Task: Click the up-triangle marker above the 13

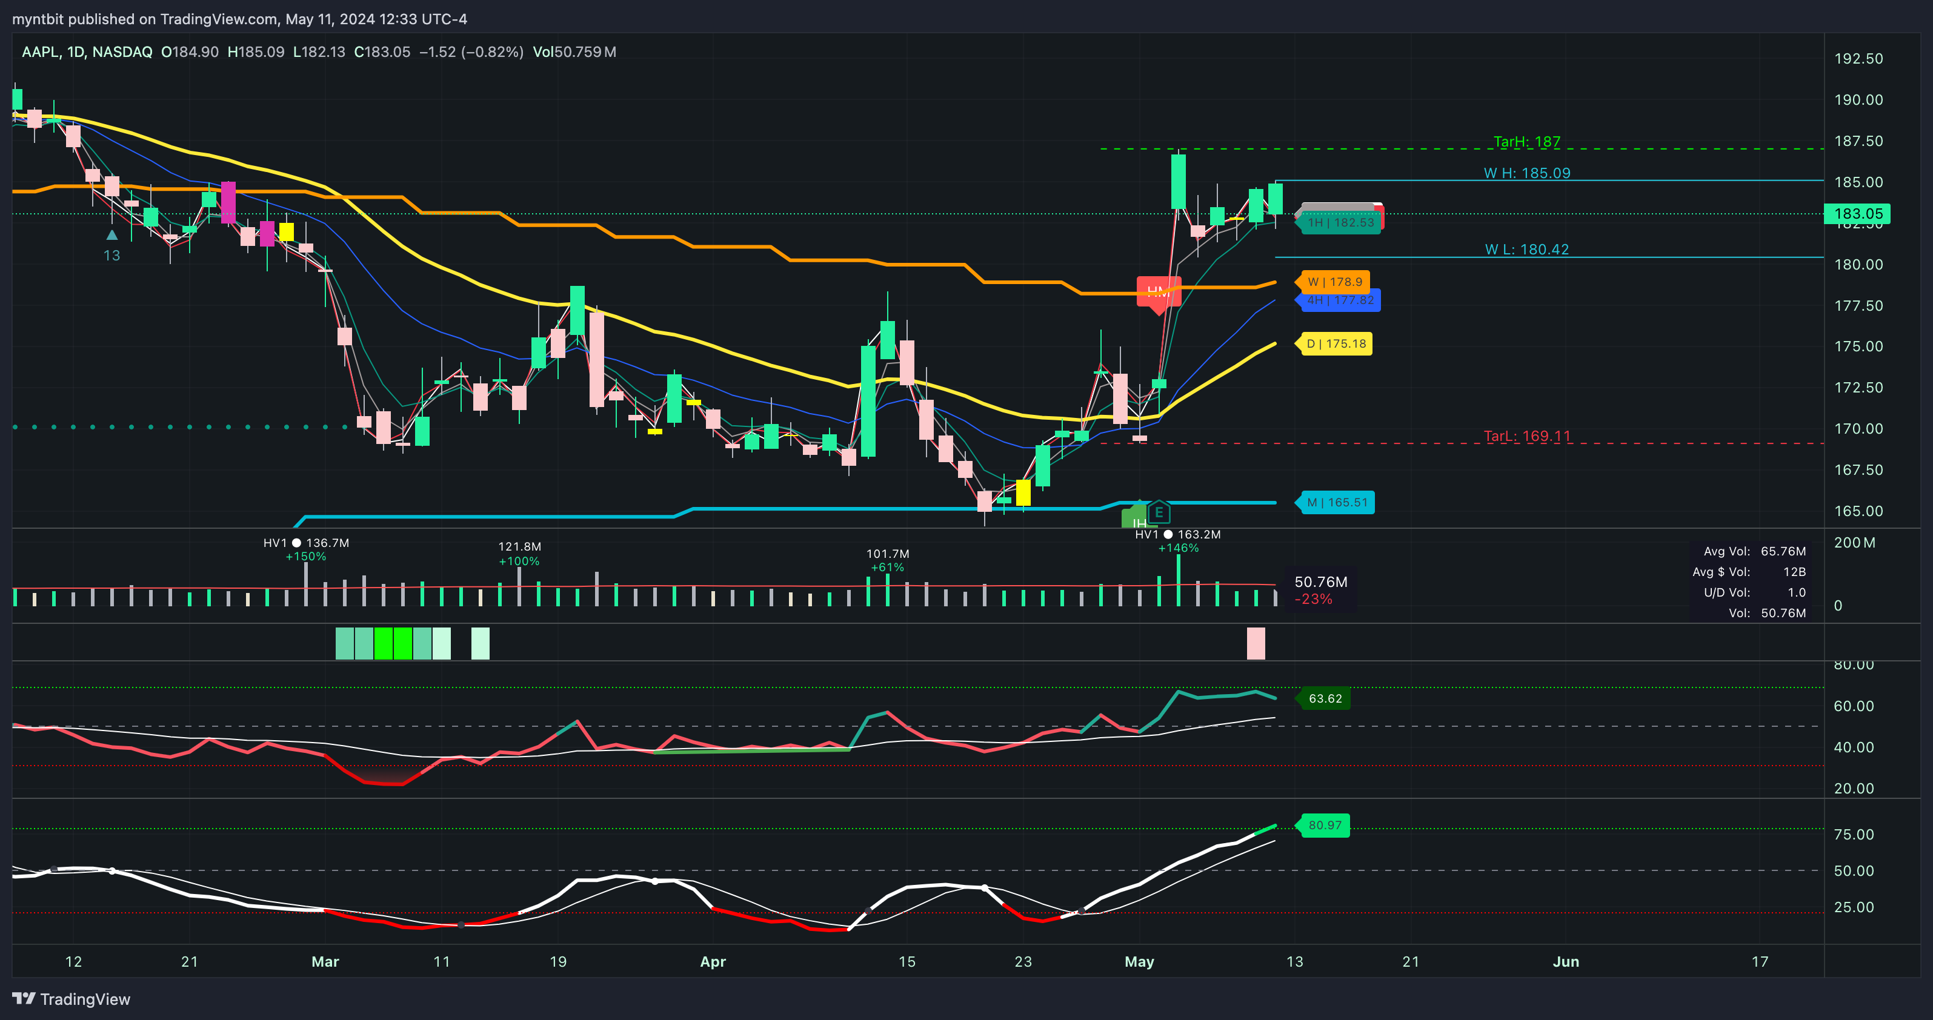Action: [x=112, y=235]
